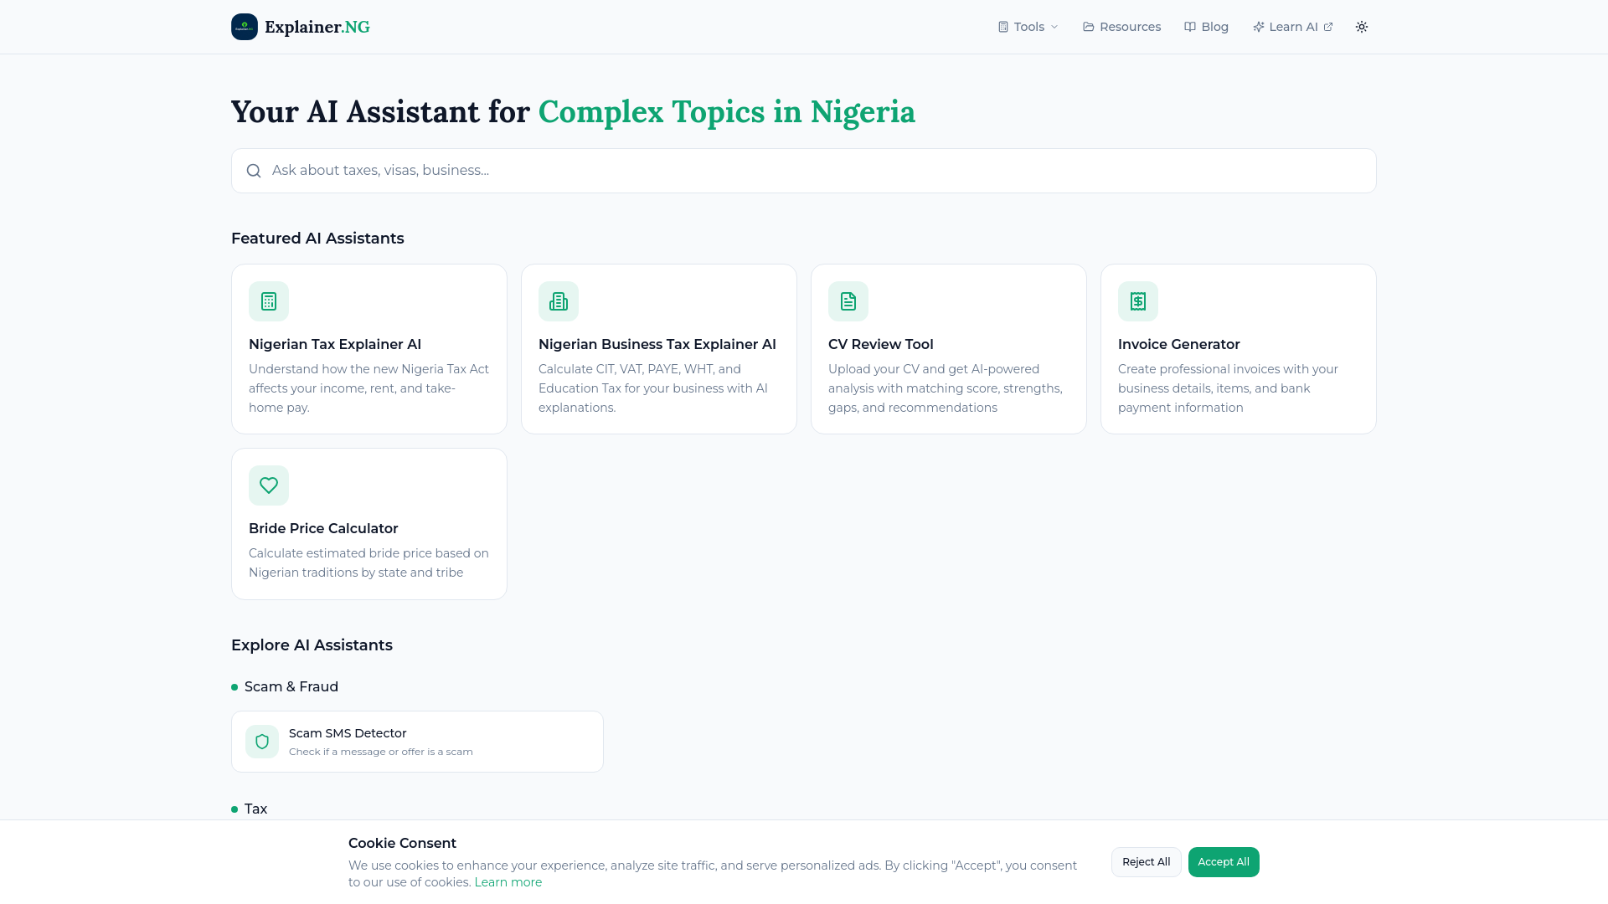Click the search magnifier icon
1608x904 pixels.
253,170
